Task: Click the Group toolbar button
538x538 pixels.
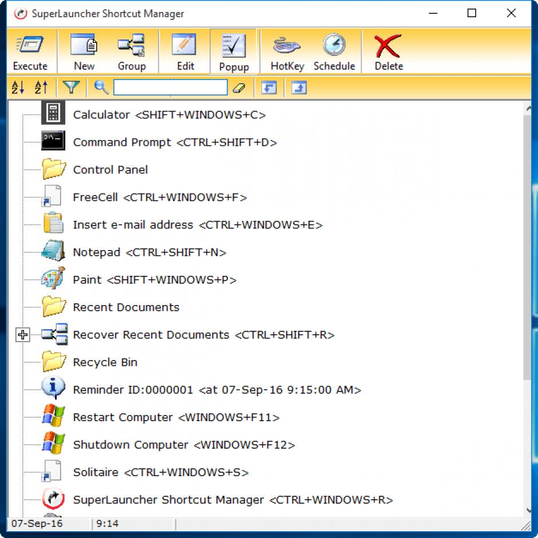Action: pos(132,52)
